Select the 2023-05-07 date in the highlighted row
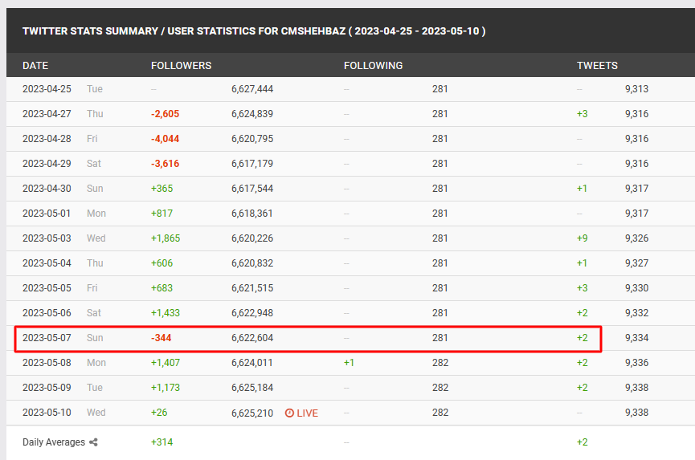 click(x=47, y=338)
